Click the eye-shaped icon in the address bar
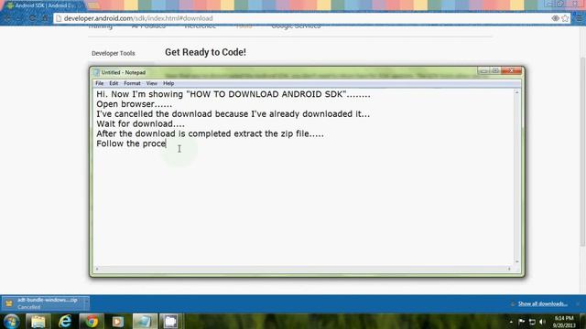The height and width of the screenshot is (329, 586). tap(556, 18)
